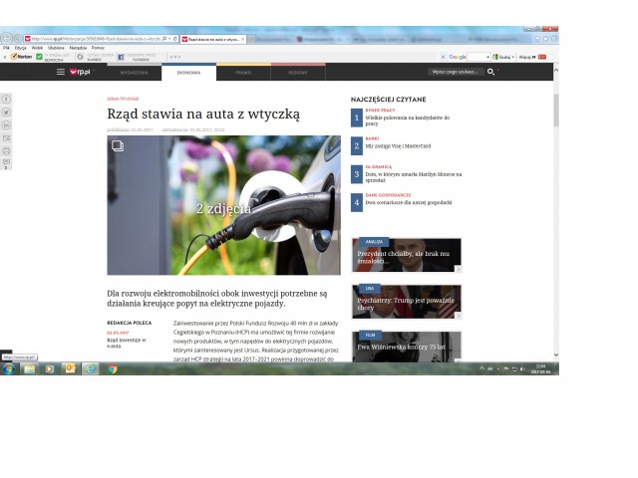The height and width of the screenshot is (478, 638).
Task: Open the Wydarzenia navigation tab
Action: [x=135, y=73]
